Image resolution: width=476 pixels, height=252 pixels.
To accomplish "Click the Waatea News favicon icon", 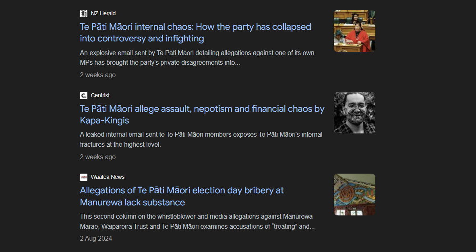I will 84,177.
